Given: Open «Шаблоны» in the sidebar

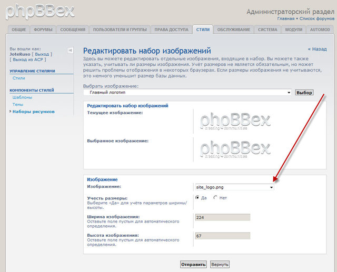Looking at the screenshot, I should click(x=22, y=97).
